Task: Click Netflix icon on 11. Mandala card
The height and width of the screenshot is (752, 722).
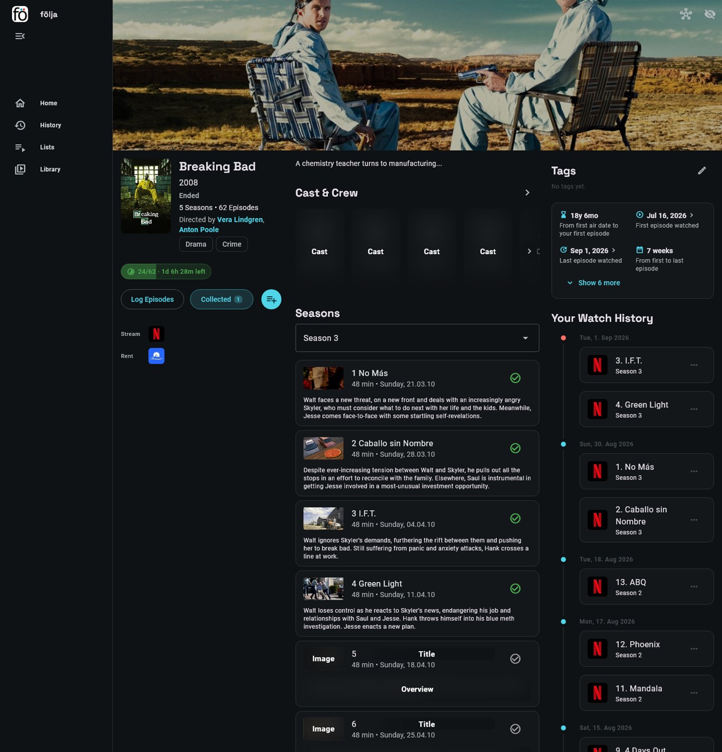Action: (x=597, y=693)
